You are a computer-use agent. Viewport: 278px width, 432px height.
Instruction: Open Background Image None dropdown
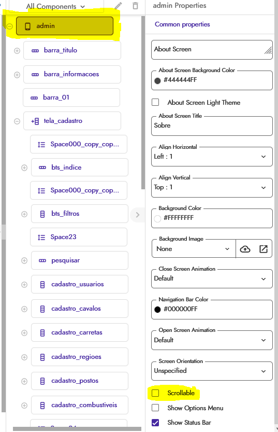point(193,249)
